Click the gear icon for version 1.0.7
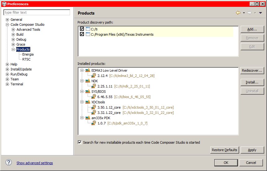This screenshot has width=267, height=171. 94,123
